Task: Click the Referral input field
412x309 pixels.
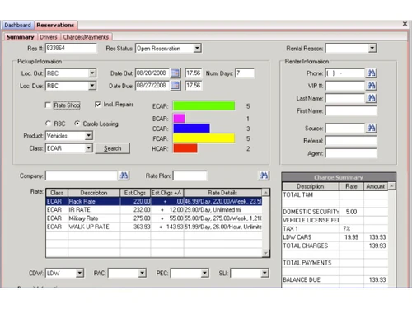Action: 351,141
